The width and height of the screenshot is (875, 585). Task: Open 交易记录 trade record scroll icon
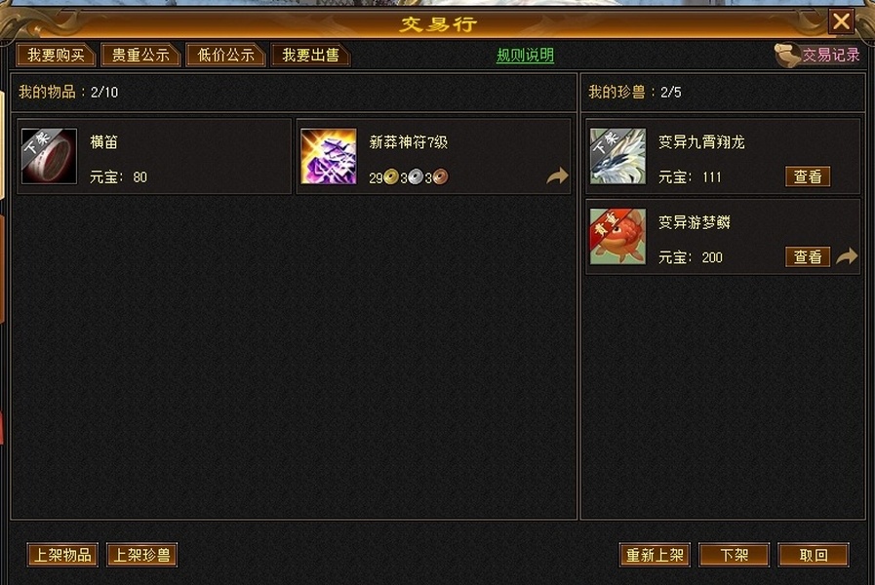[787, 55]
